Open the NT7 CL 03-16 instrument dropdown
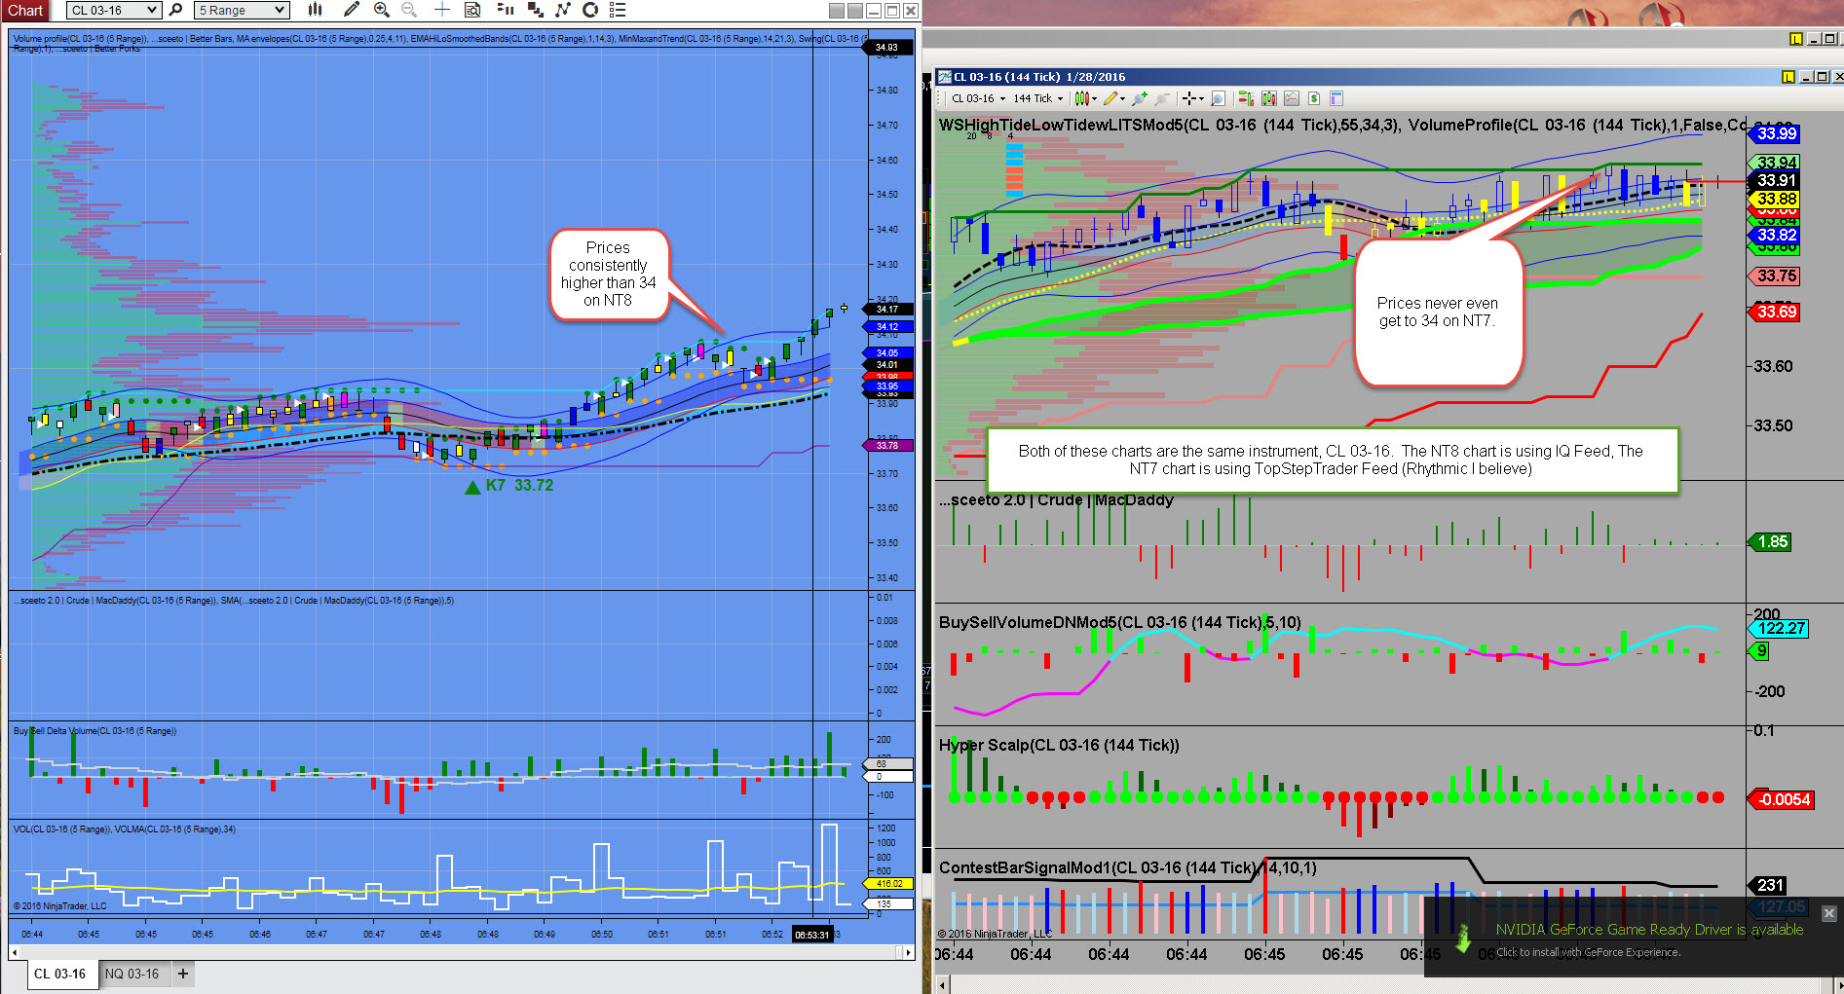Screen dimensions: 1844x994 (978, 98)
